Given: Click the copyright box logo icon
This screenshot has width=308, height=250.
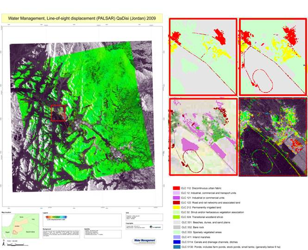Looking at the screenshot, I should coord(156,227).
